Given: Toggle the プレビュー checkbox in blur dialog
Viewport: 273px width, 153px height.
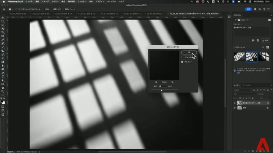Looking at the screenshot, I should tap(182, 62).
